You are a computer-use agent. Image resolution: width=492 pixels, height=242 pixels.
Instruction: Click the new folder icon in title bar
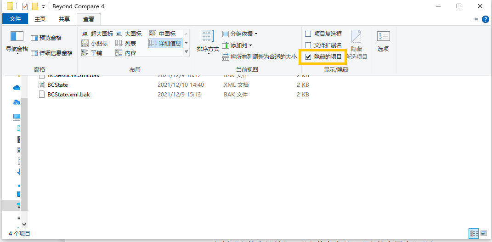point(35,6)
